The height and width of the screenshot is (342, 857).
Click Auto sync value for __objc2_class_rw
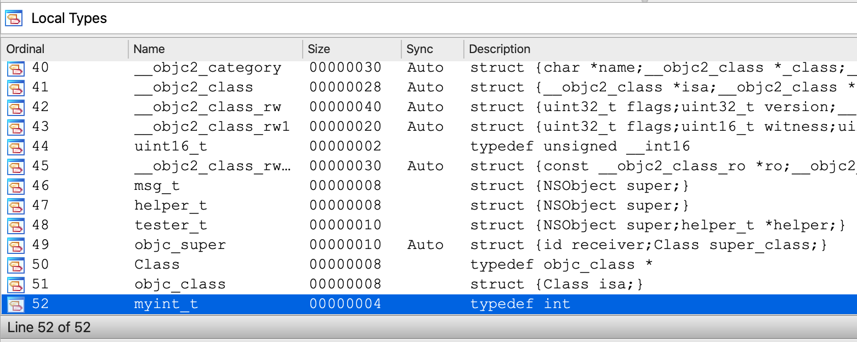tap(425, 107)
